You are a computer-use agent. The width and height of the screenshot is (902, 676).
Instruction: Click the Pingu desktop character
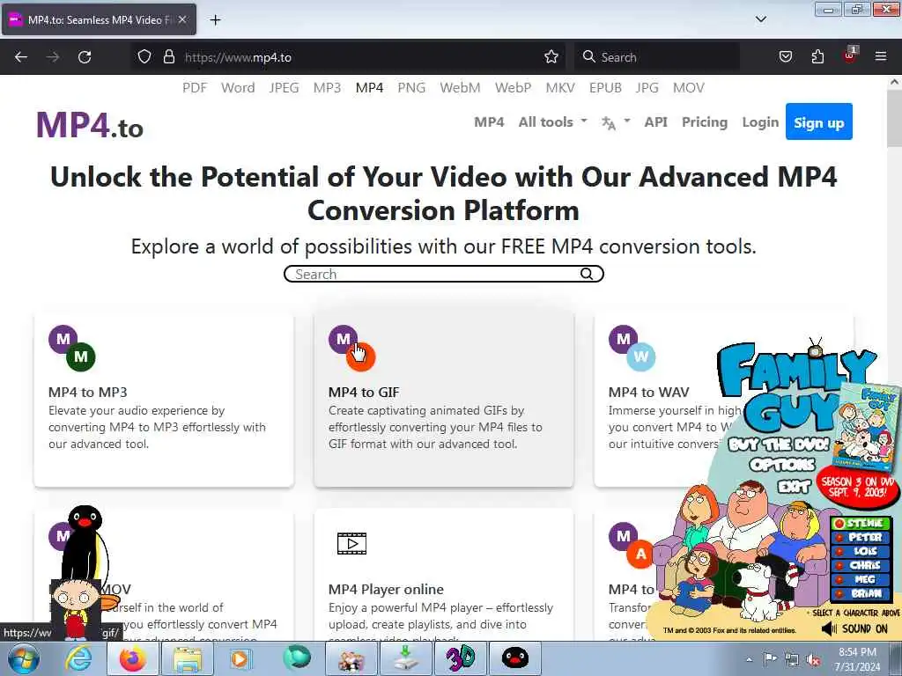(86, 543)
